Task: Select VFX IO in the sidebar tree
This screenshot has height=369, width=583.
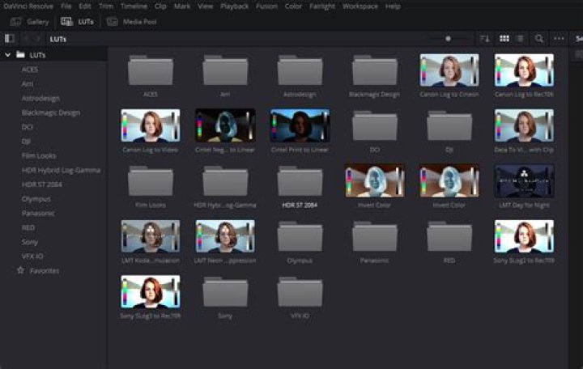Action: (x=32, y=257)
